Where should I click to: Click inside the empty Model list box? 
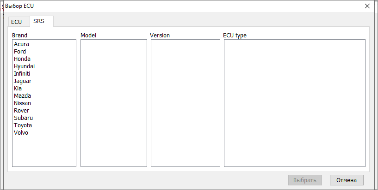pos(113,103)
